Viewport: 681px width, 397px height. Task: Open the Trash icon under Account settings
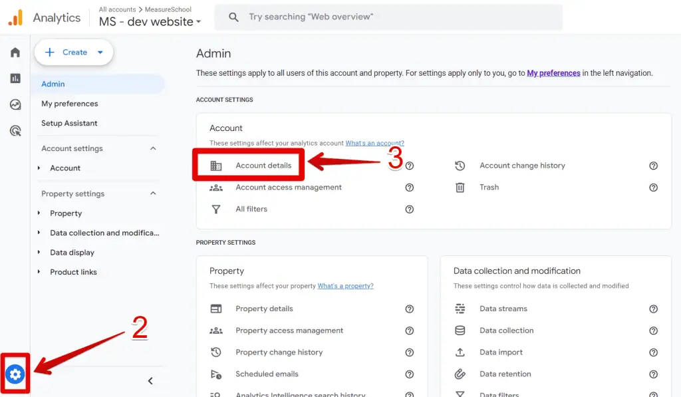[x=460, y=187]
